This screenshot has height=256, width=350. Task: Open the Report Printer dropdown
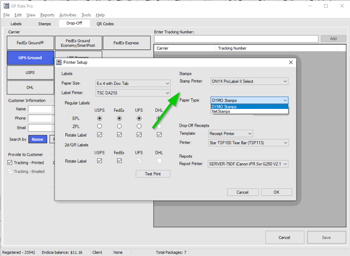click(248, 164)
